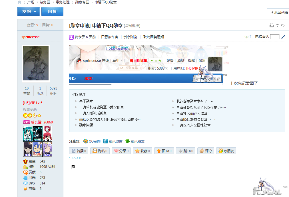The height and width of the screenshot is (197, 289).
Task: Open related post 申请单机游戏资源下载区版主
Action: coord(102,107)
